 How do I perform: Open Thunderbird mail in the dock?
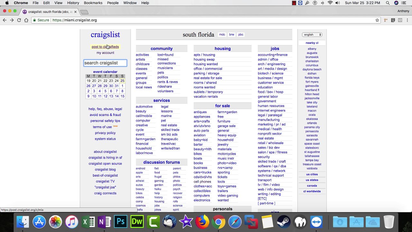[x=170, y=222]
